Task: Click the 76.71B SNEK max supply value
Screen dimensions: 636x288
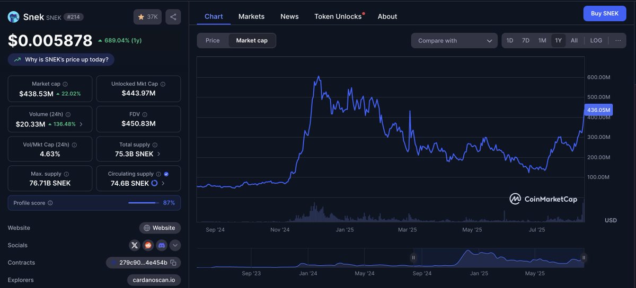Action: (50, 183)
